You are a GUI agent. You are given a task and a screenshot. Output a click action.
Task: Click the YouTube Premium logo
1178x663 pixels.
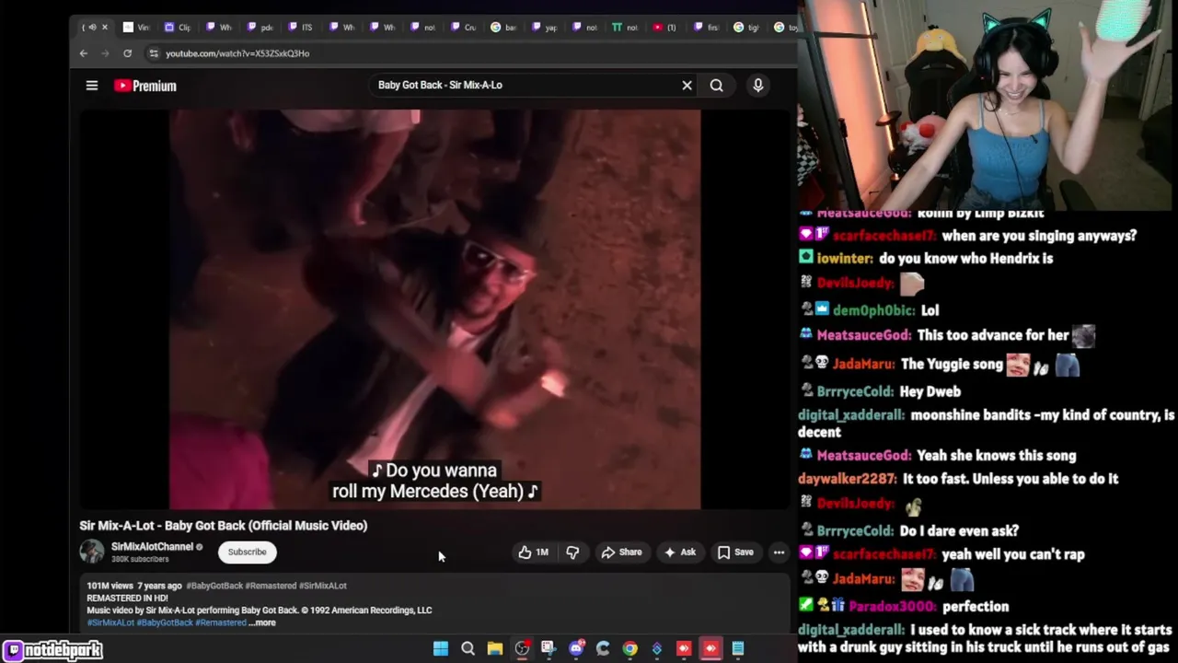tap(145, 86)
